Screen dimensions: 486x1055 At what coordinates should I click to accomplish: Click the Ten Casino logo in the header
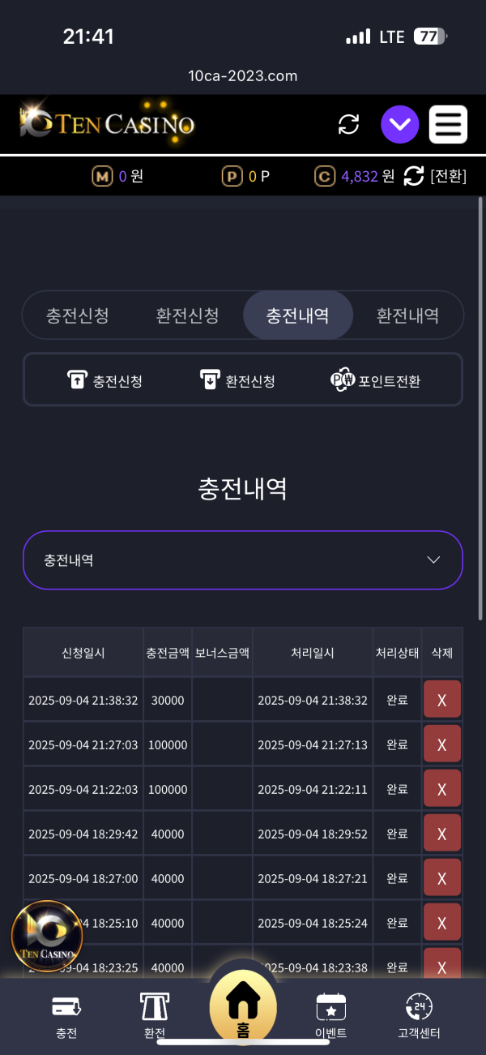tap(107, 124)
